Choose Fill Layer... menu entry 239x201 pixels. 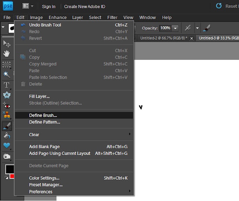(74, 96)
